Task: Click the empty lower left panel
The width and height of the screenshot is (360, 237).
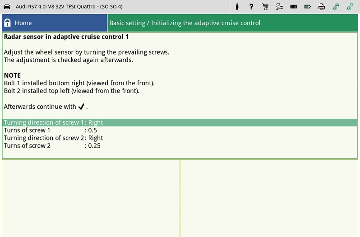Action: (x=91, y=198)
